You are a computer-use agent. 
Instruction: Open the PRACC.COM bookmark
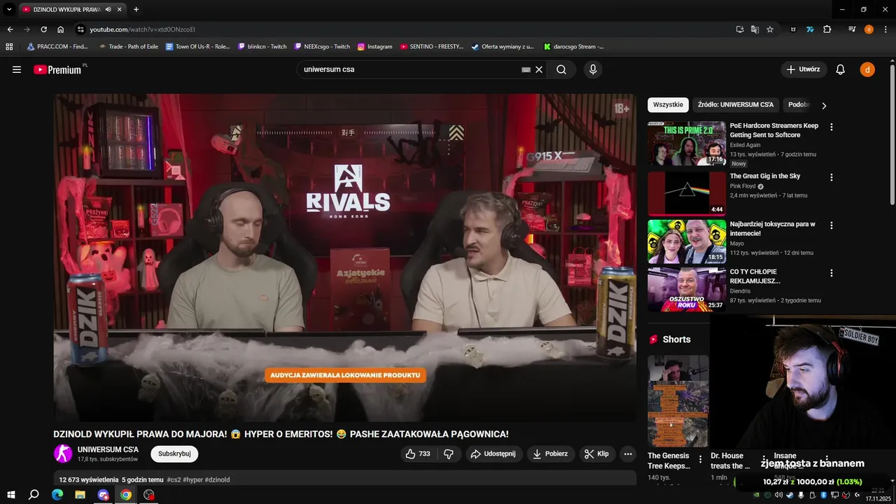[x=57, y=47]
